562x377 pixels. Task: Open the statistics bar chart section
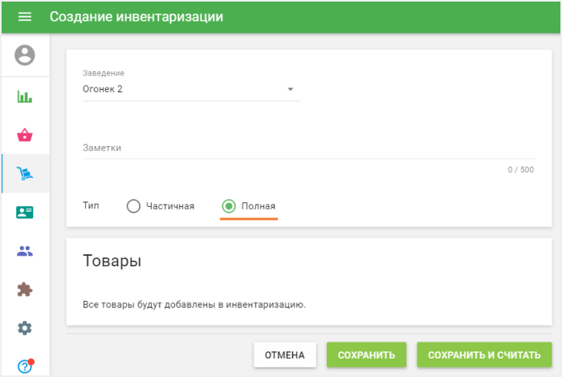coord(25,96)
